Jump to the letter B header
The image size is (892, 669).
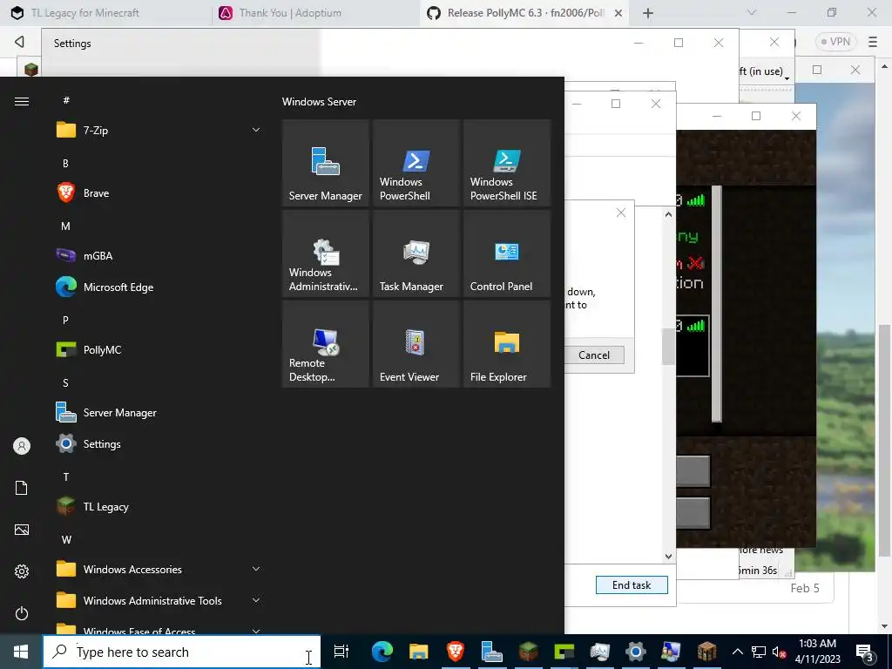tap(65, 163)
